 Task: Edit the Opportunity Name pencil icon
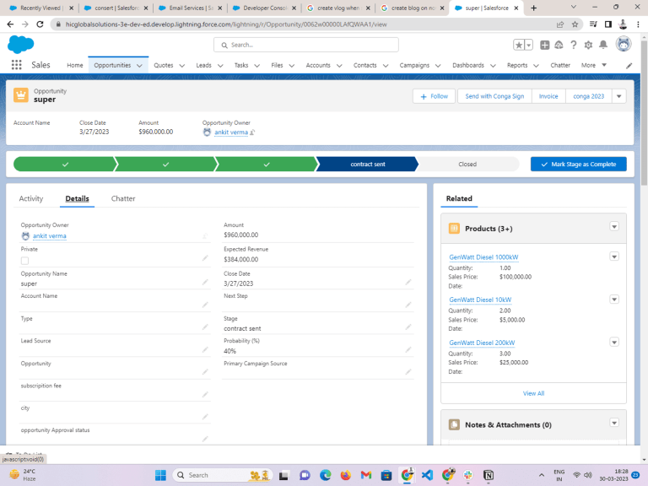[205, 283]
